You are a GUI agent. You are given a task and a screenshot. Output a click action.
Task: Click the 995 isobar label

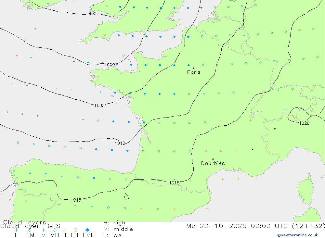coord(92,13)
